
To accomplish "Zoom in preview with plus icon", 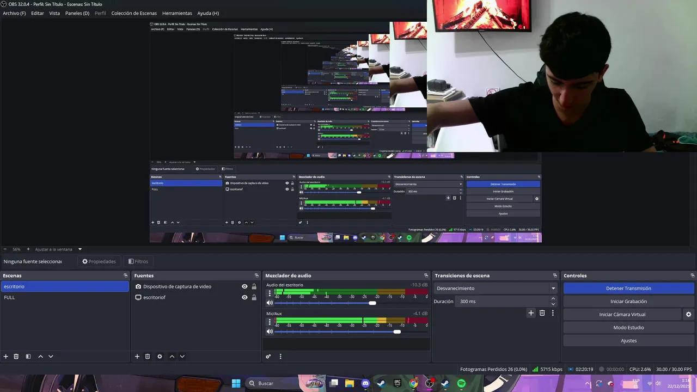I will tap(28, 249).
